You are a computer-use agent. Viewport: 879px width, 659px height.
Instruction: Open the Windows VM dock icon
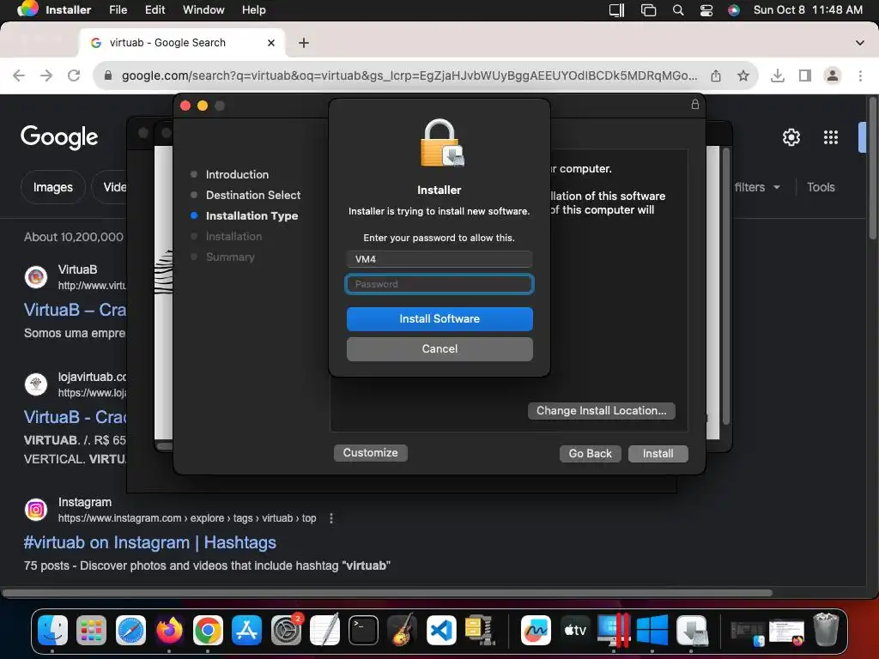pos(652,631)
